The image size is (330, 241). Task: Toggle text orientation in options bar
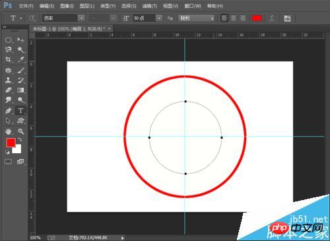pos(32,18)
